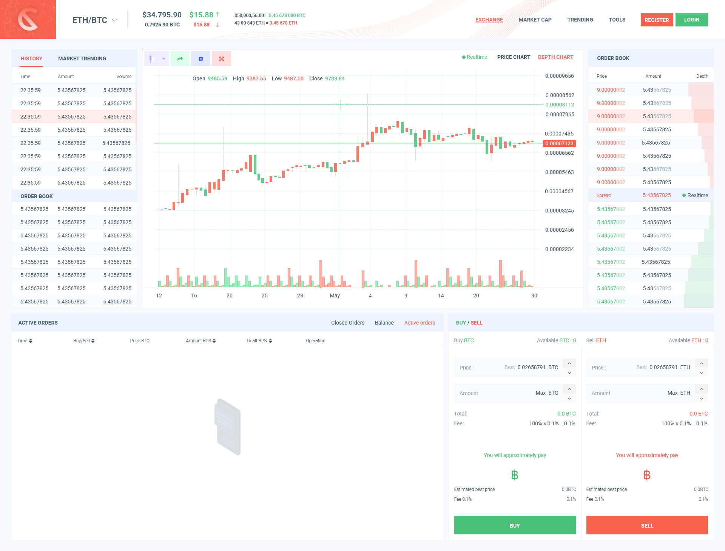Click the red fullscreen expand icon
This screenshot has height=551, width=725.
point(222,59)
